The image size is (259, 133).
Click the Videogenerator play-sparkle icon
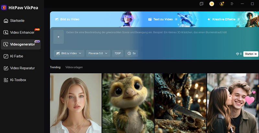pyautogui.click(x=6, y=44)
